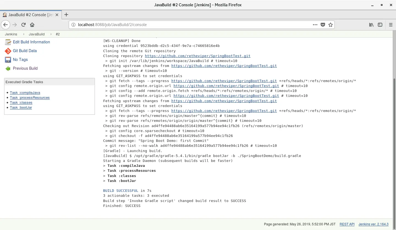Click the Page generated timestamp text

tap(300, 224)
